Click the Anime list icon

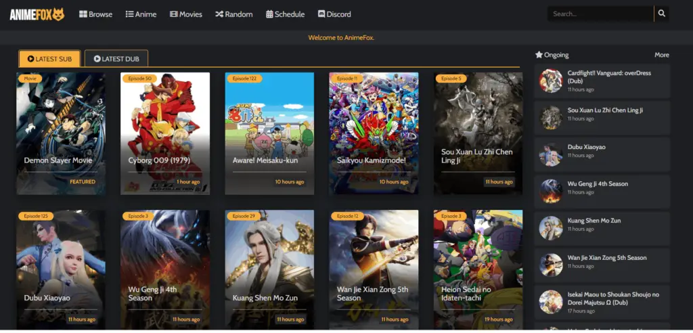click(129, 14)
